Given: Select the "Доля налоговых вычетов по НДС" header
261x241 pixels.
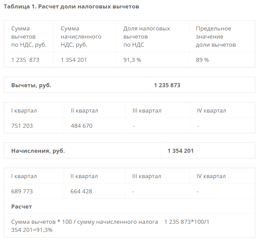Looking at the screenshot, I should [x=146, y=37].
